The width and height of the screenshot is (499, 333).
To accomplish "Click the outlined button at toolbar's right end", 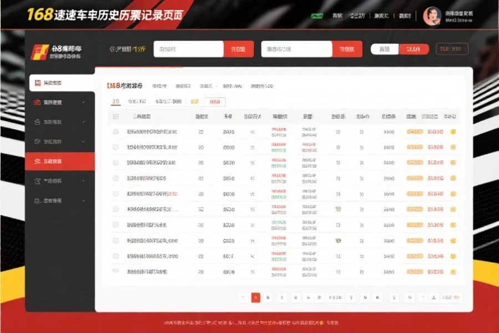I will [x=452, y=49].
